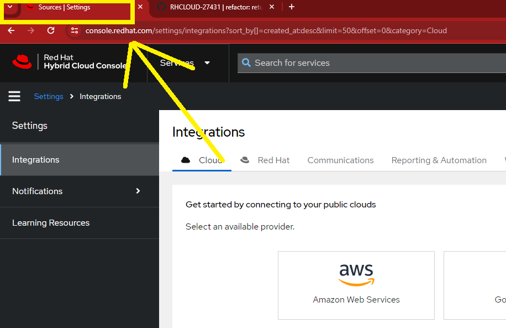Go back using the browser back arrow
Screen dimensions: 506x328
point(12,30)
